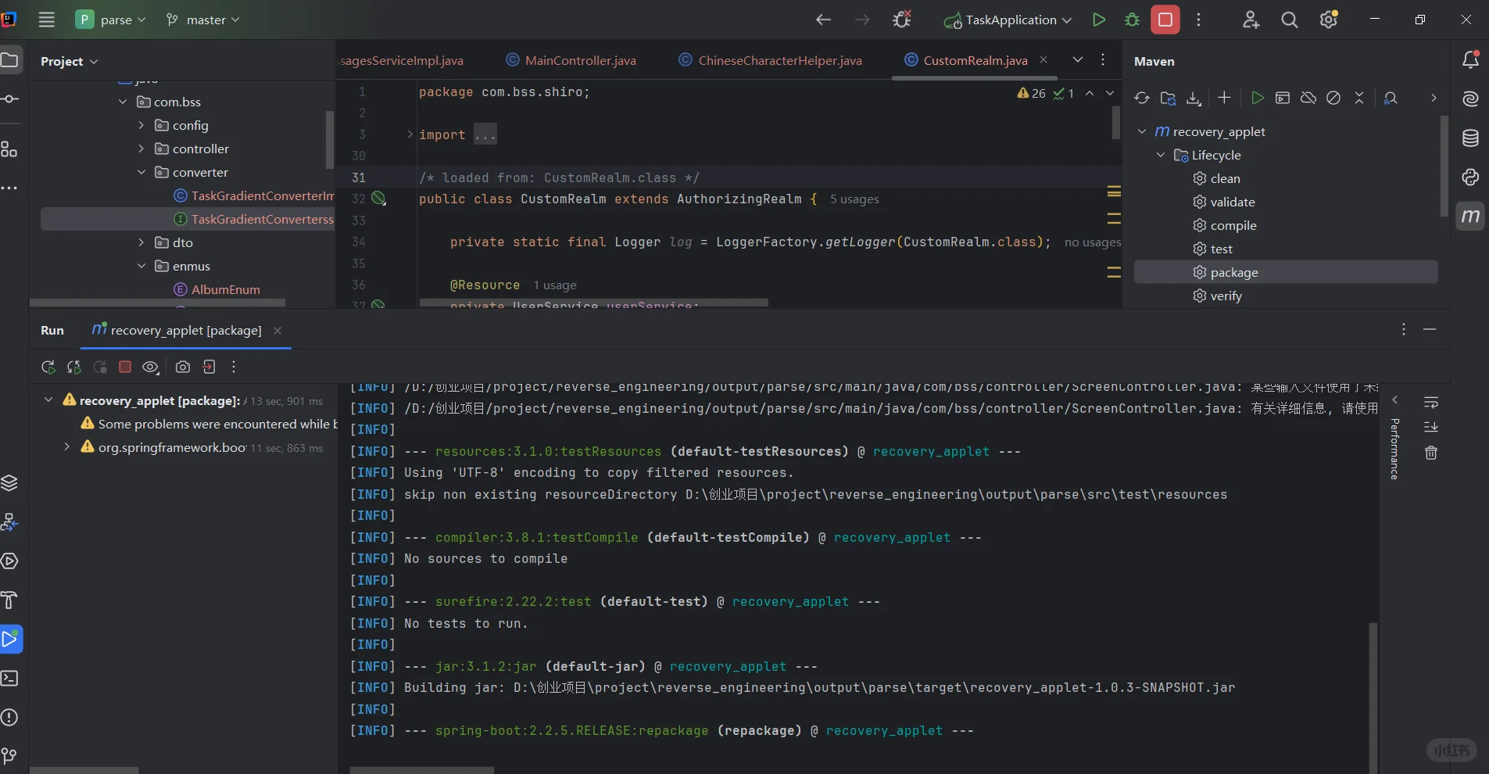Reload all Maven projects icon
This screenshot has width=1489, height=774.
click(x=1142, y=98)
